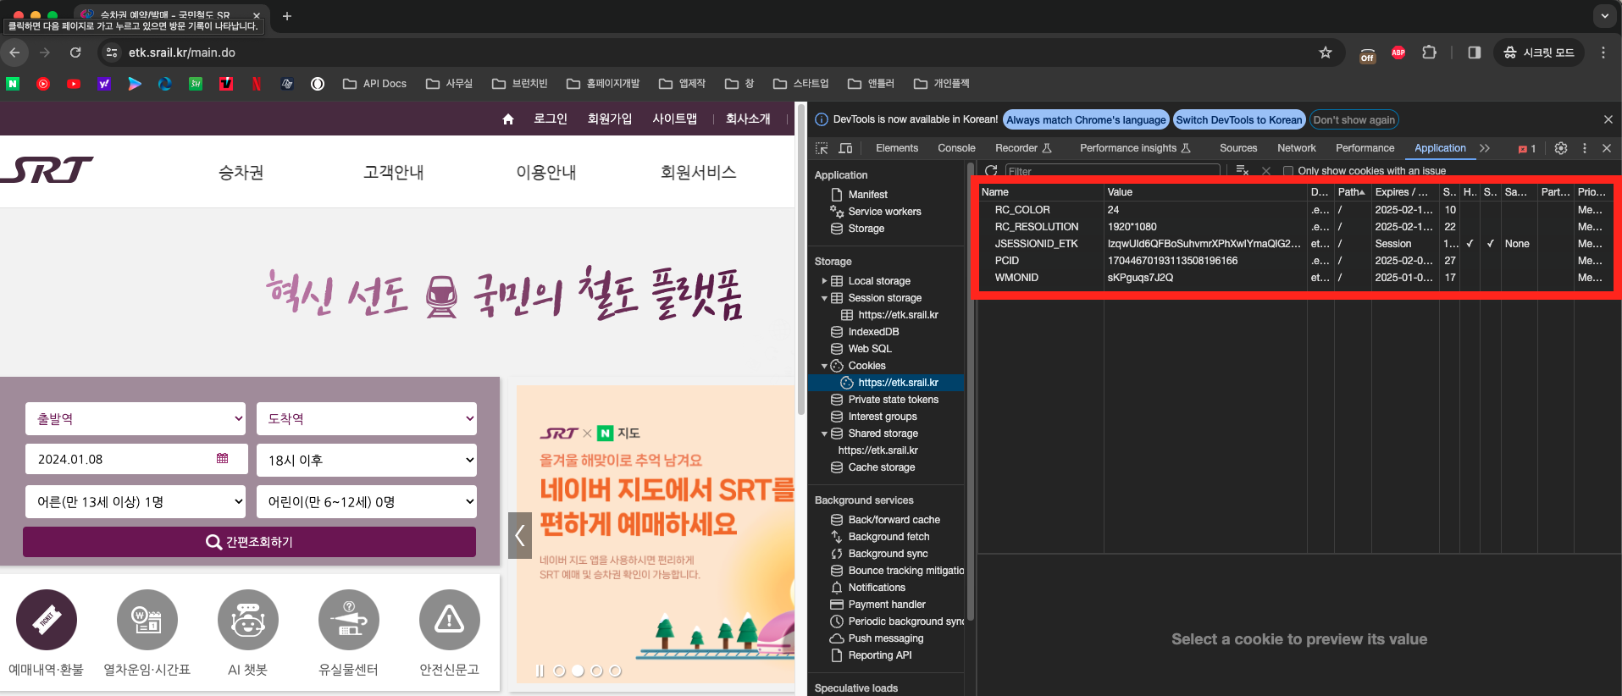The width and height of the screenshot is (1622, 696).
Task: Bookmark this page with the star icon
Action: [1326, 52]
